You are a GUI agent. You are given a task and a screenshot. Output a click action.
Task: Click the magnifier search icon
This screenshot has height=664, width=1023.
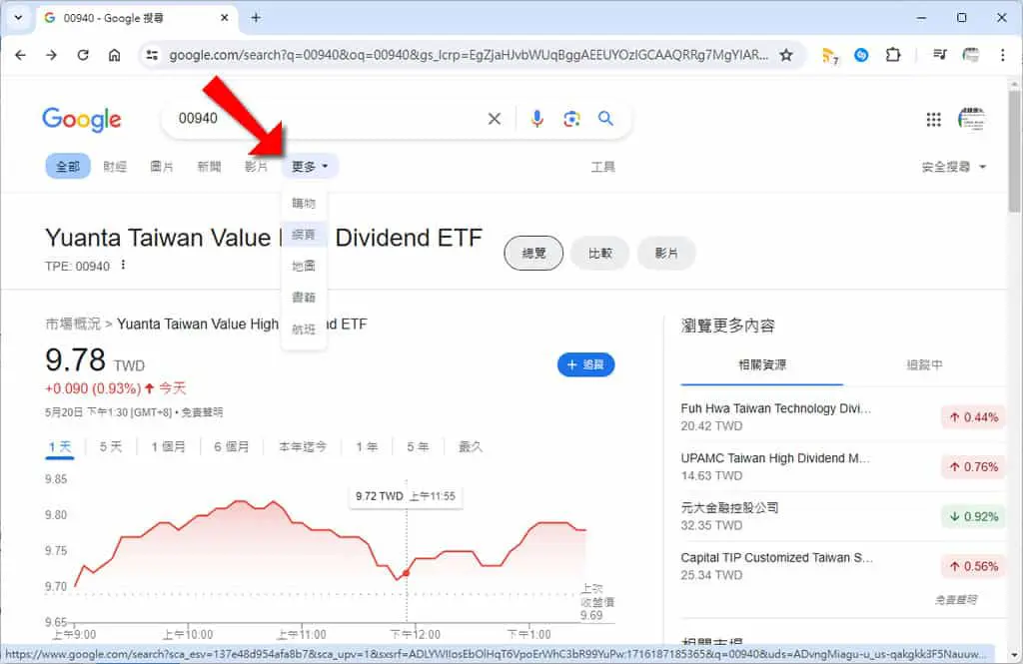(x=605, y=119)
